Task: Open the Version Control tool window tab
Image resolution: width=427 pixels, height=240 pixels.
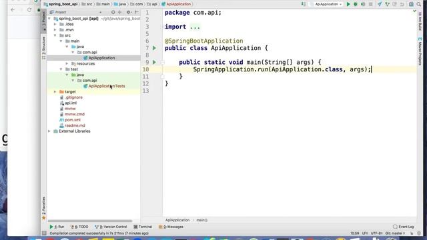Action: (111, 227)
